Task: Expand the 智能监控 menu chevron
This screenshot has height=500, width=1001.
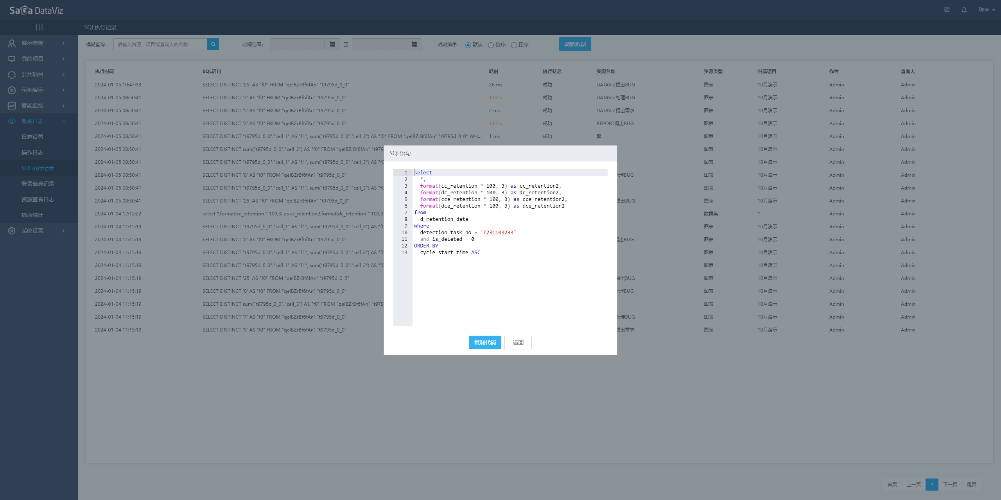Action: [63, 106]
